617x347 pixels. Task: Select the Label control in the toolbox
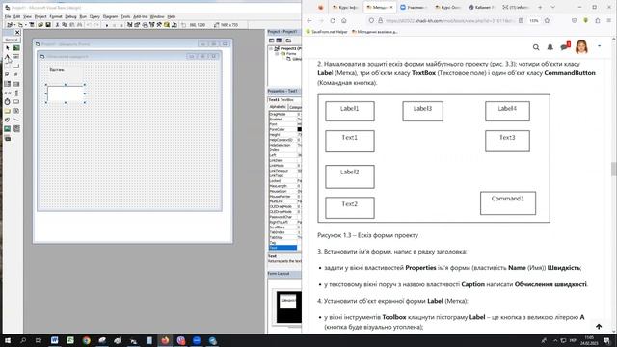[x=7, y=57]
